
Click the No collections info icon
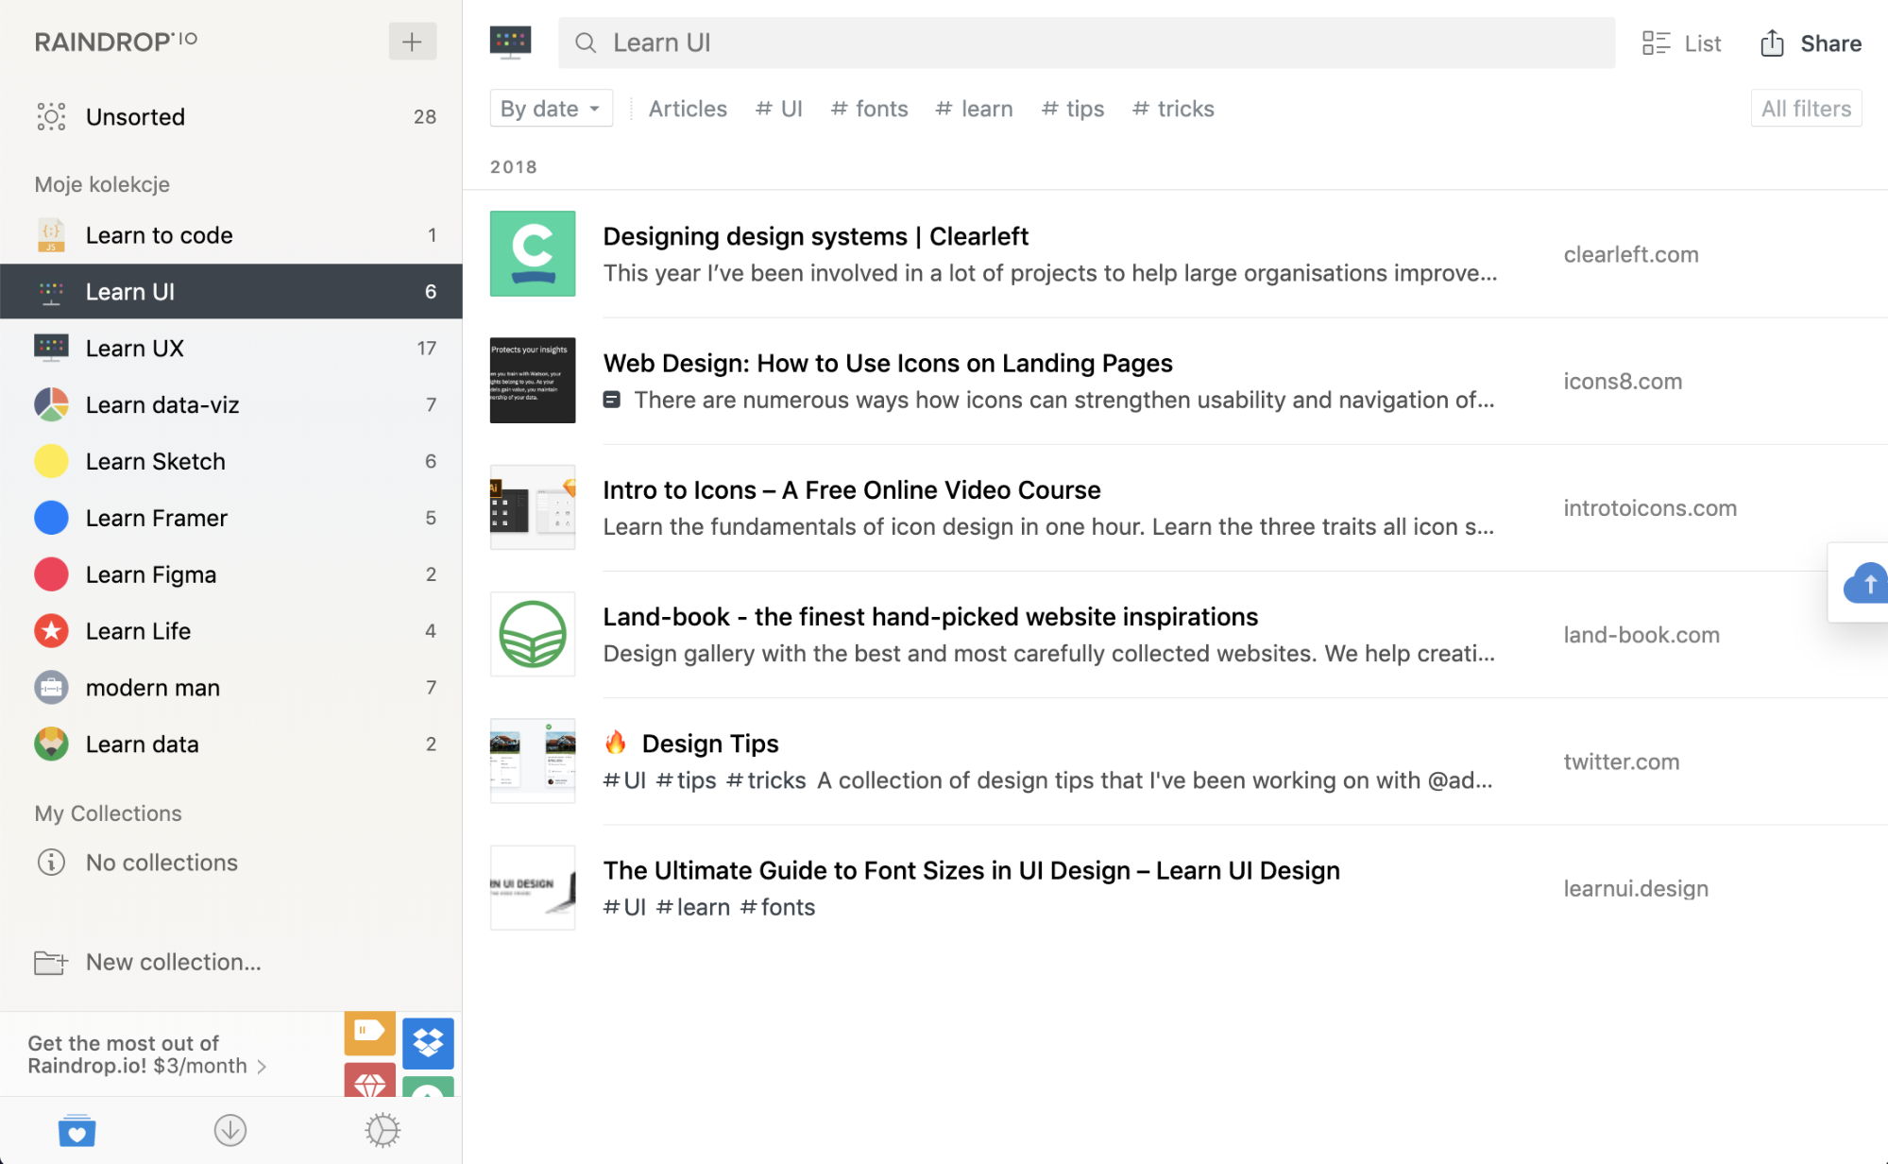click(51, 863)
